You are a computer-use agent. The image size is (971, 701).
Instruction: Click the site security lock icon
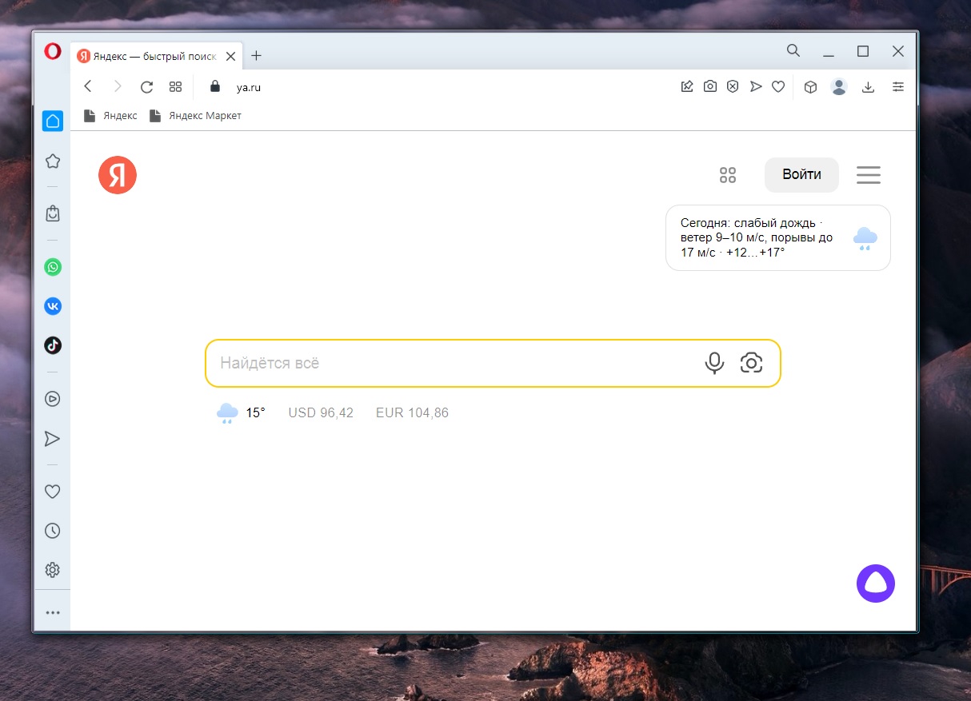(x=214, y=86)
